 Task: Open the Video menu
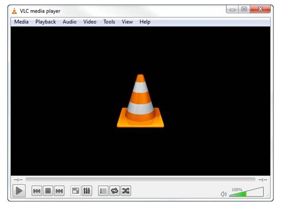click(x=90, y=22)
